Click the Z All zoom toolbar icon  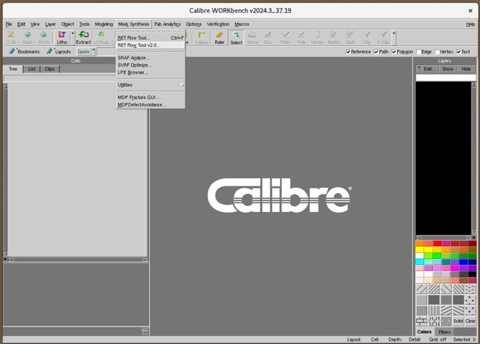coord(11,38)
